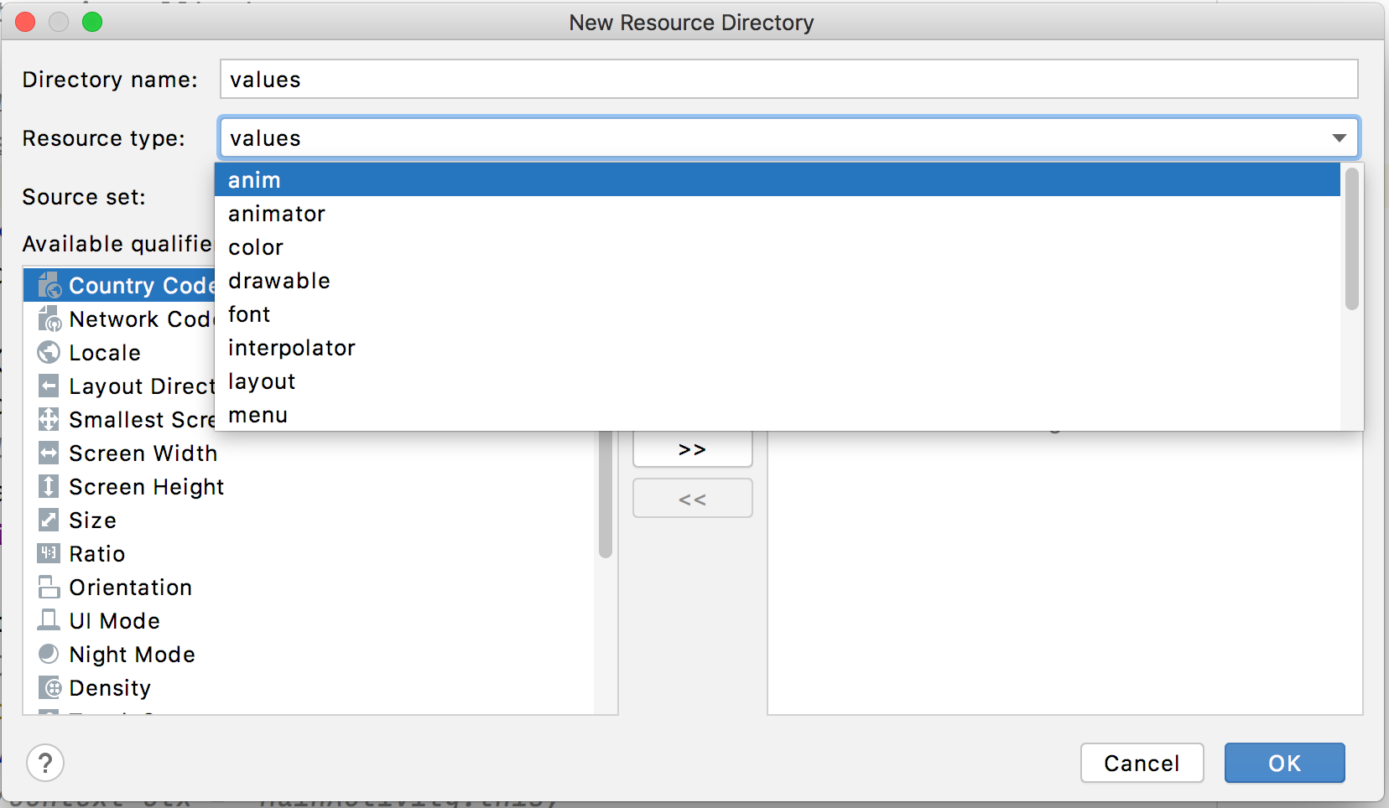Screen dimensions: 1389x808
Task: Open the help question mark button
Action: 45,764
